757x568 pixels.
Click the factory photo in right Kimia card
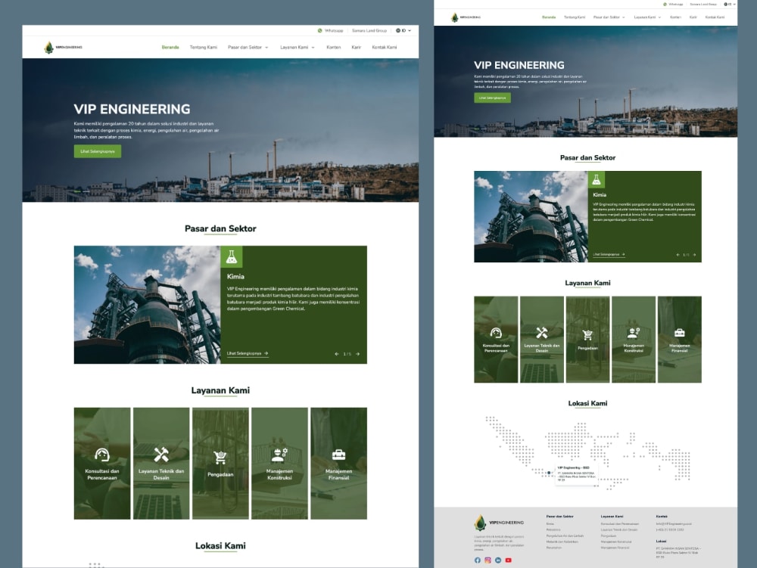[531, 216]
